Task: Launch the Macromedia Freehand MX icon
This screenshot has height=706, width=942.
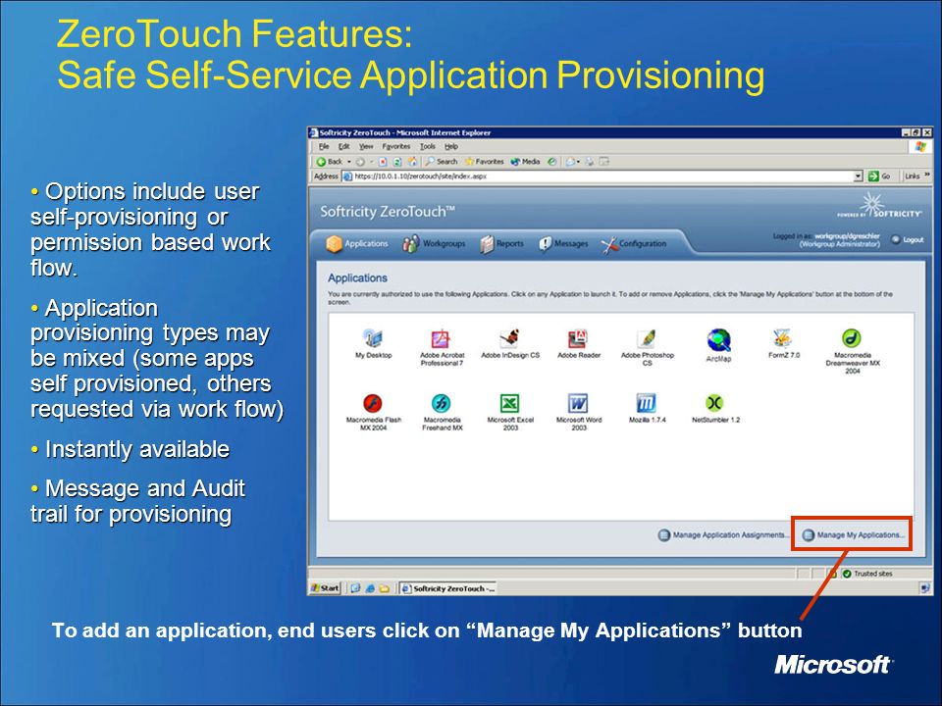Action: tap(441, 403)
